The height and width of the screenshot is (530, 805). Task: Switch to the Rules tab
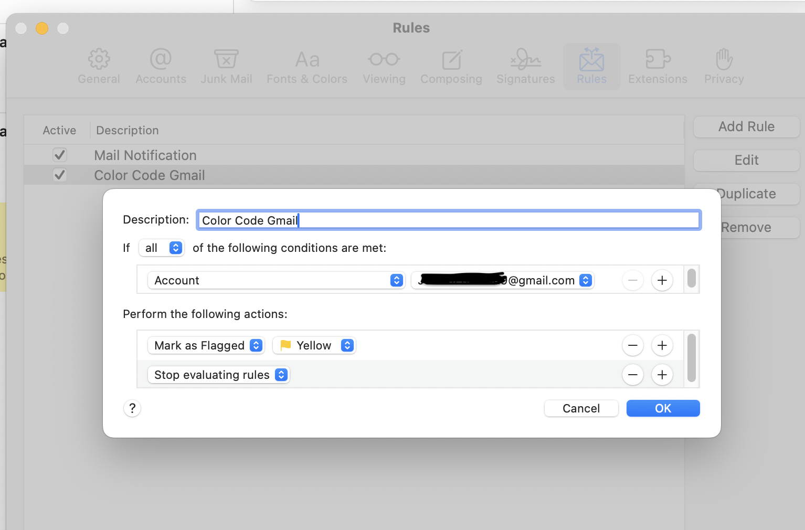point(591,66)
